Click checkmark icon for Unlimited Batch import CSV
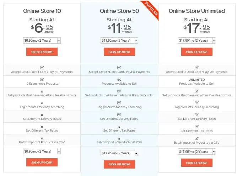 196,138
